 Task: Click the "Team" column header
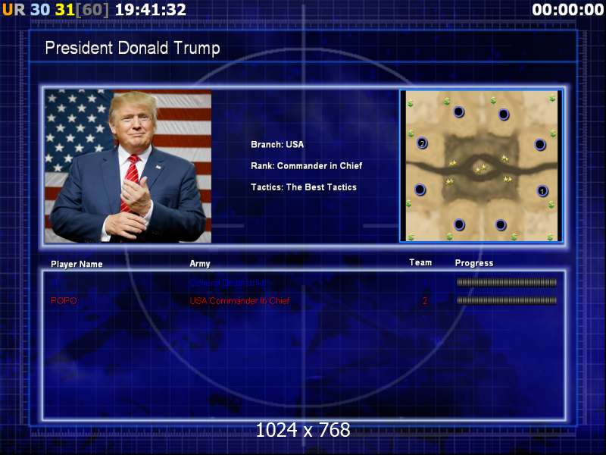(x=420, y=262)
